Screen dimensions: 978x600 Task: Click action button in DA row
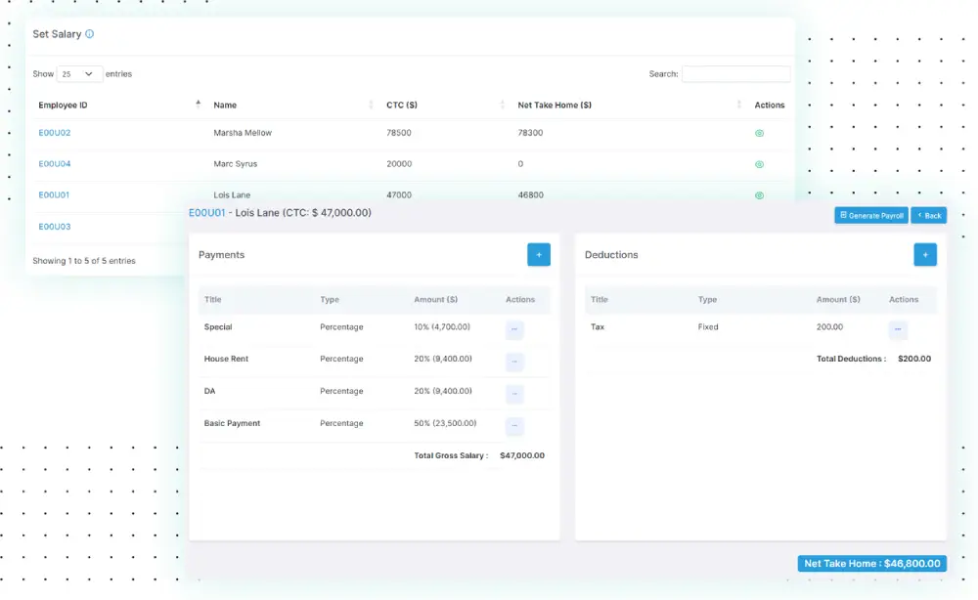tap(514, 394)
